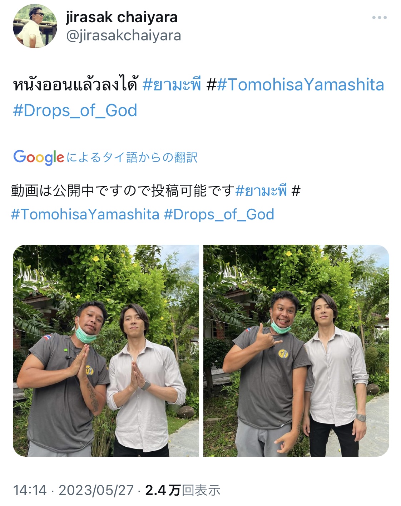Open #Drops_of_God hashtag in original tweet
The image size is (401, 506).
coord(75,110)
